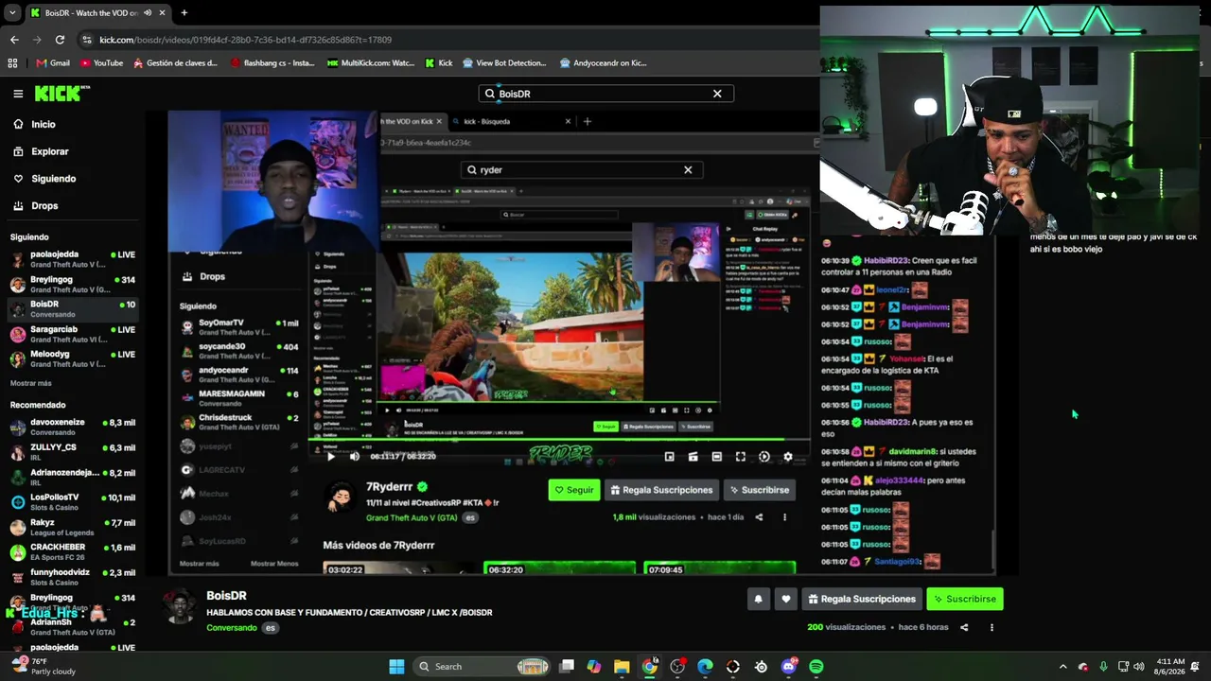Open the Saragarciab channel in the sidebar

pyautogui.click(x=72, y=334)
